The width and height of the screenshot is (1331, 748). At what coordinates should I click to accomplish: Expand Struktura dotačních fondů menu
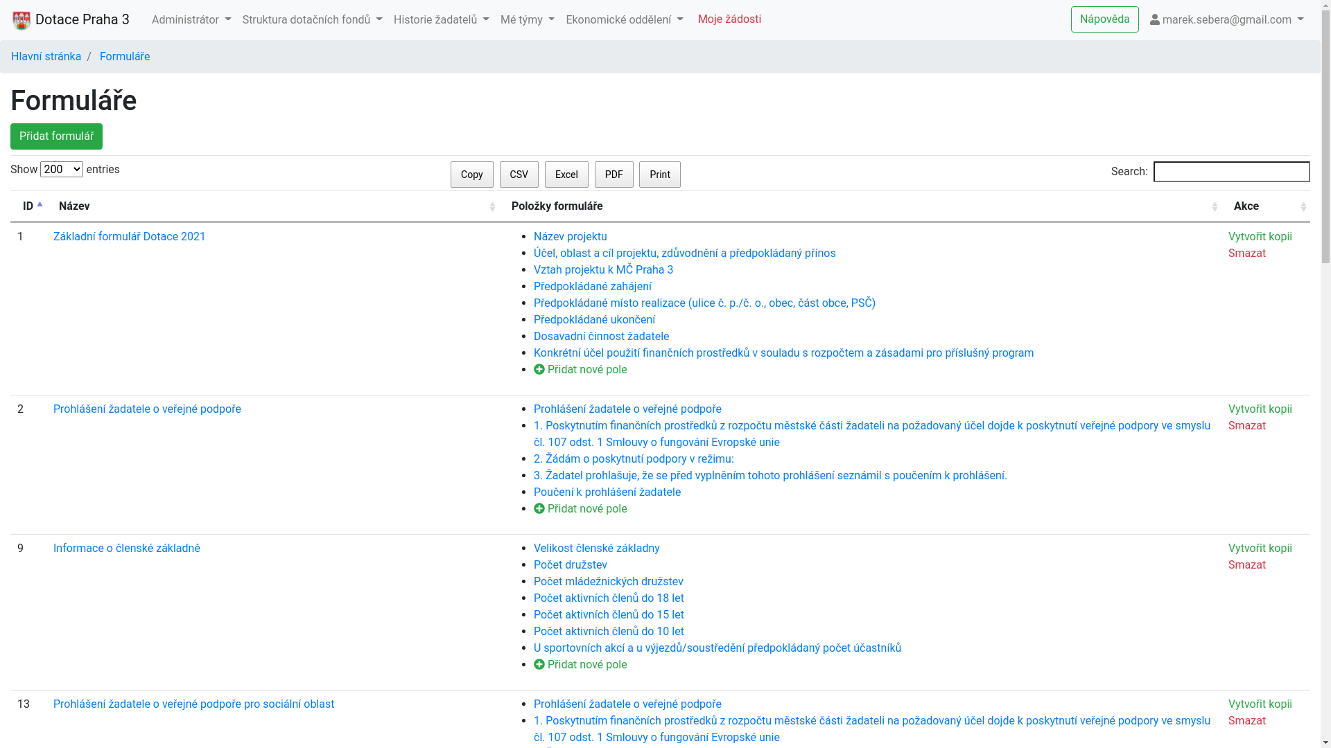click(x=312, y=20)
